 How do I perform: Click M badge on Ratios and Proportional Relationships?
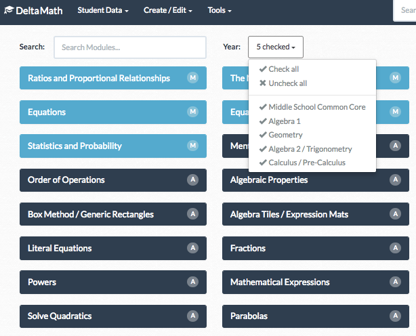[x=192, y=78]
